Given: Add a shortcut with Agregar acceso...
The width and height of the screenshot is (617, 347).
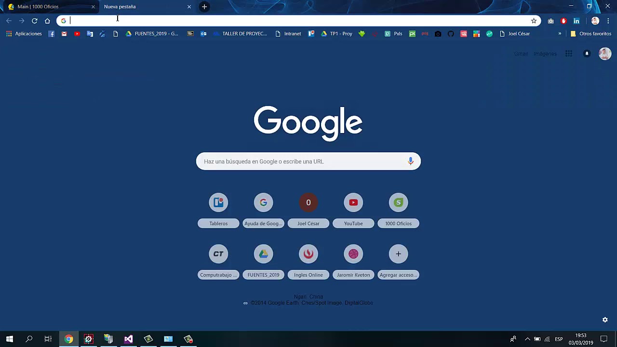Looking at the screenshot, I should tap(398, 262).
